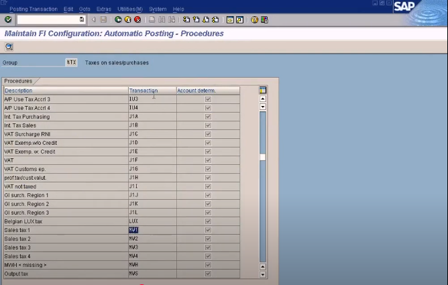The height and width of the screenshot is (285, 448).
Task: Open the Help question mark icon
Action: [x=254, y=19]
